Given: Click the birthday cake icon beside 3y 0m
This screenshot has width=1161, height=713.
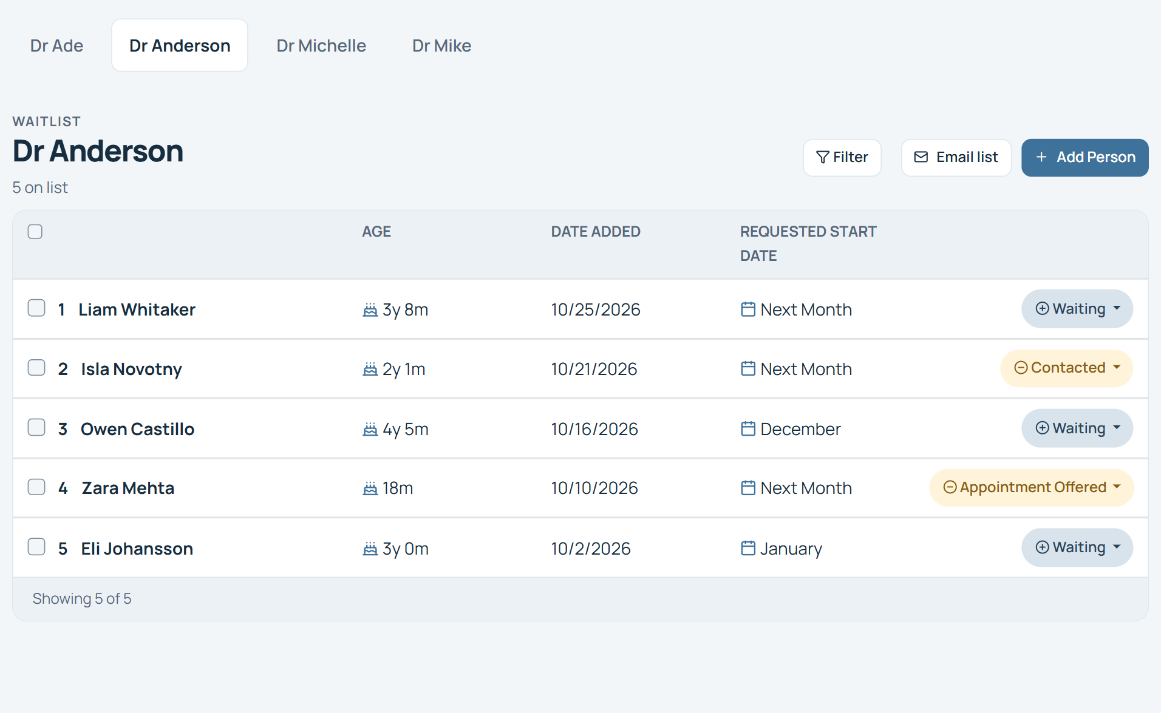Looking at the screenshot, I should click(370, 549).
